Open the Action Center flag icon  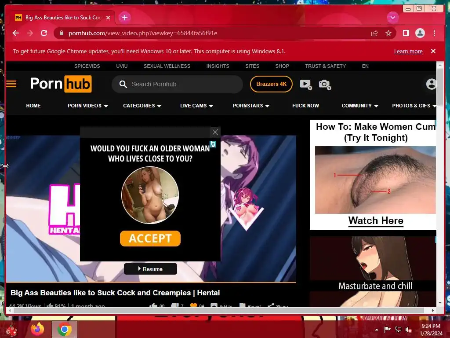coord(388,330)
